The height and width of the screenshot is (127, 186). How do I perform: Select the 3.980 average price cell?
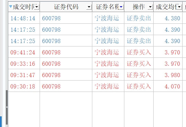pos(168,75)
